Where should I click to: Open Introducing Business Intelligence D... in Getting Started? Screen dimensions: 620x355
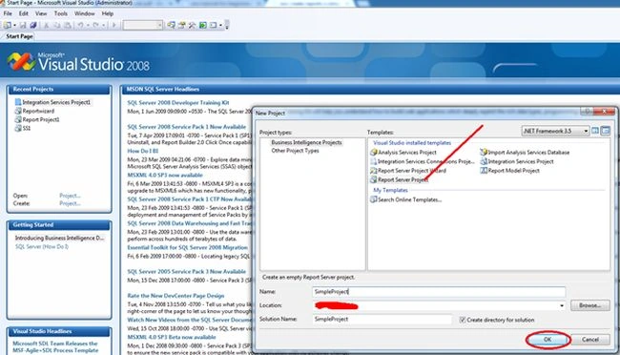[x=59, y=238]
